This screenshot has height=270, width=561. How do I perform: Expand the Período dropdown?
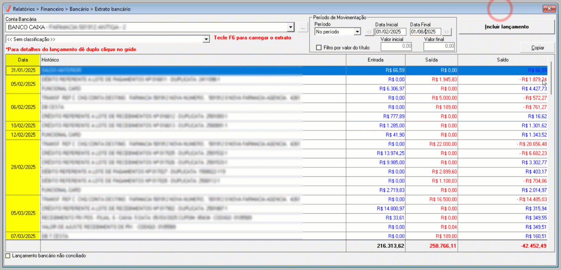pos(357,32)
